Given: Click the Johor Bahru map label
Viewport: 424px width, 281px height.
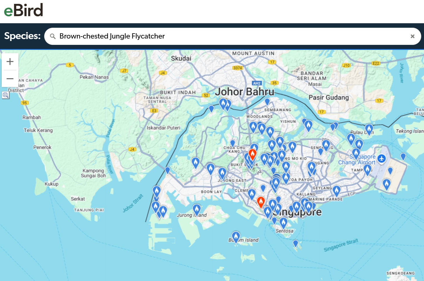Looking at the screenshot, I should tap(244, 92).
